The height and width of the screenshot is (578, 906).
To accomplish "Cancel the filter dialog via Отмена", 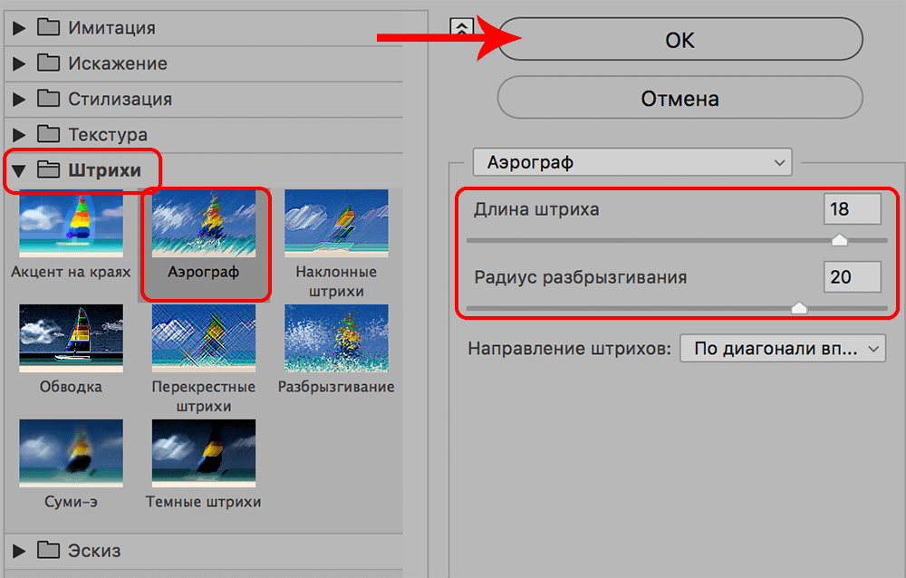I will click(x=679, y=97).
